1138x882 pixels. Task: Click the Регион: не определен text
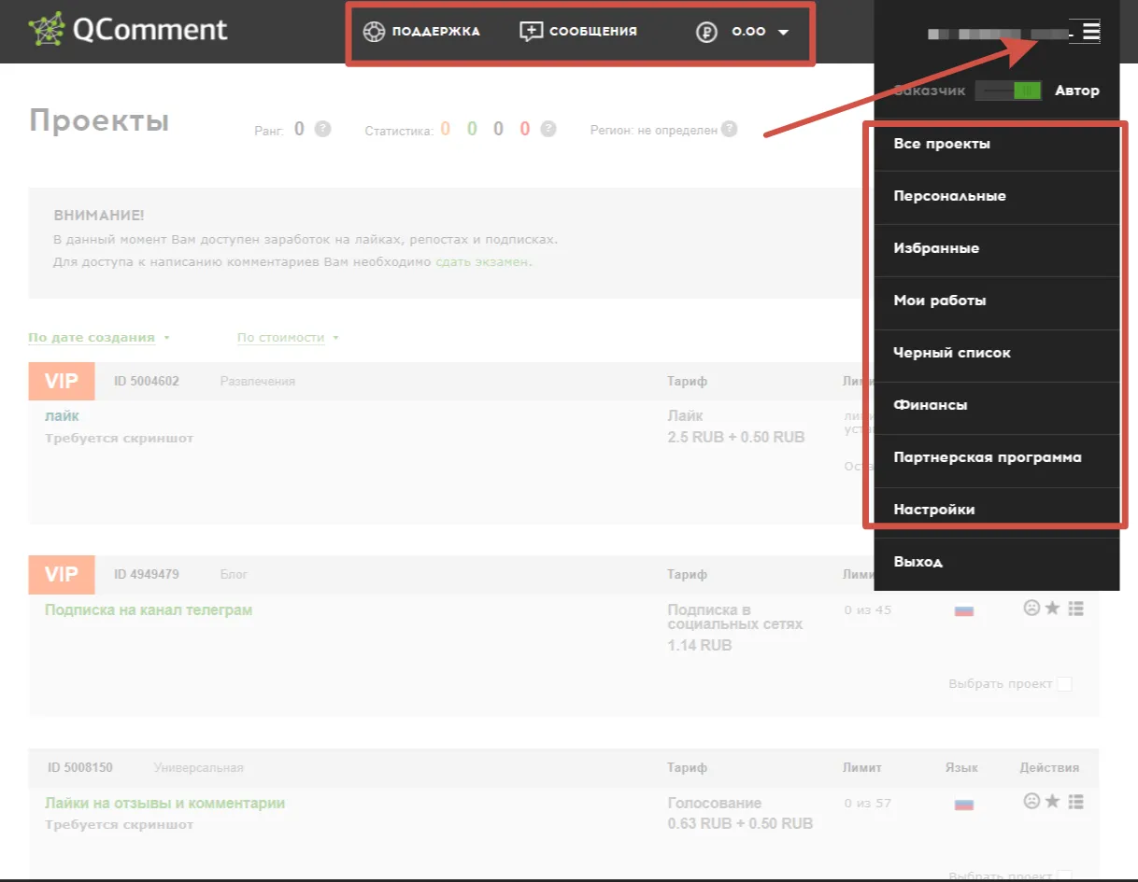click(x=653, y=131)
